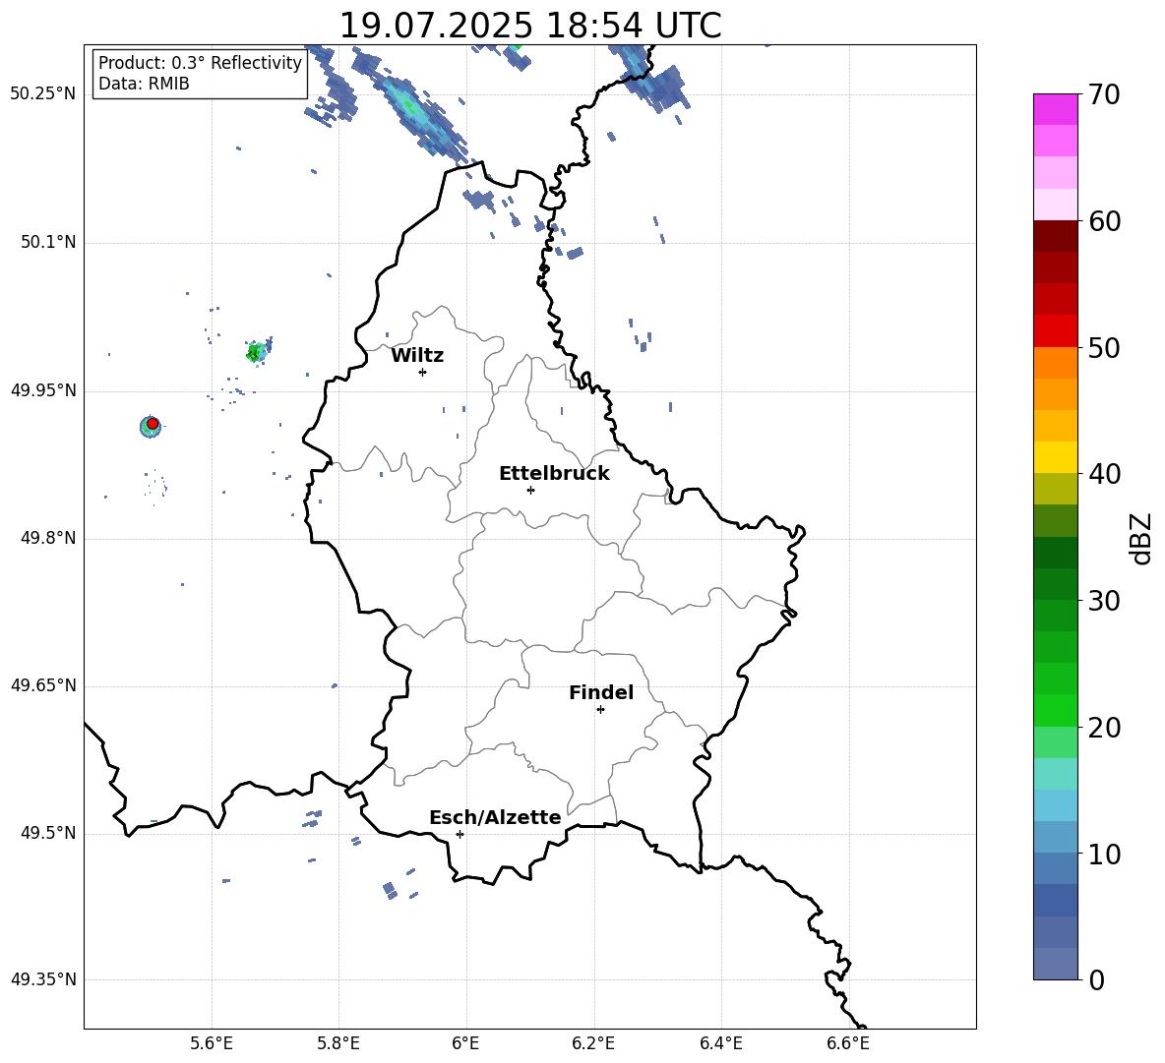Click the Findel location cross marker

[600, 710]
